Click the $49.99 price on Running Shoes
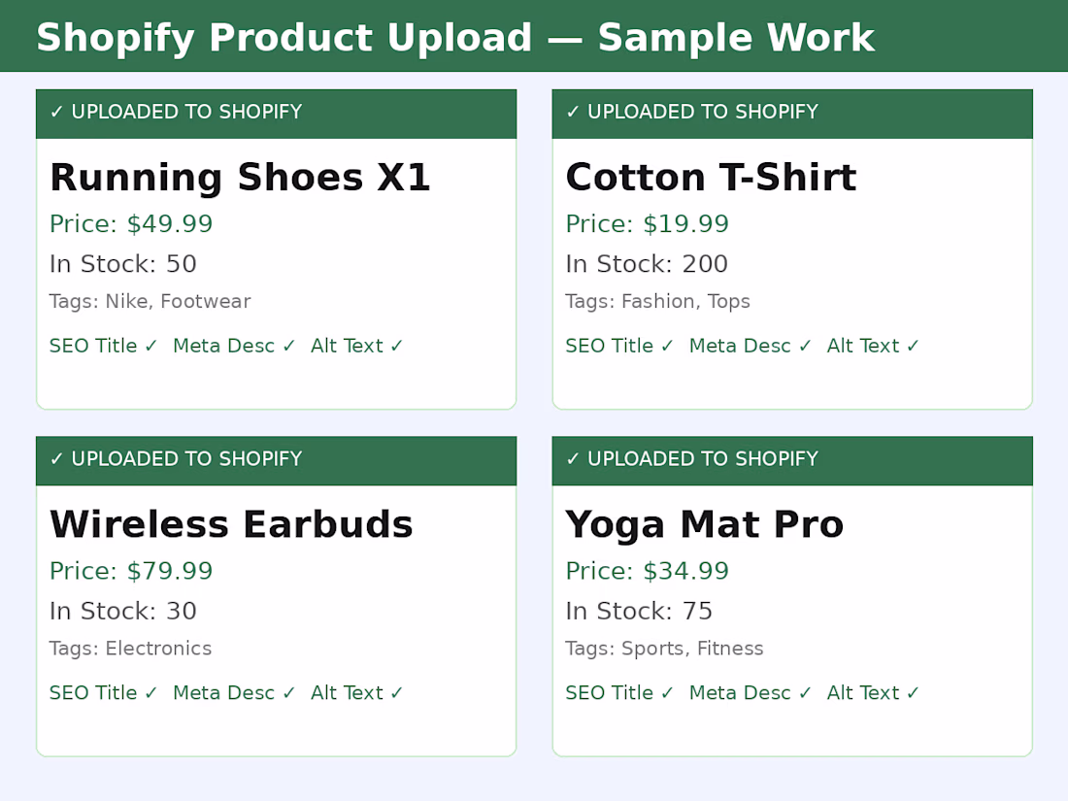This screenshot has width=1068, height=801. 131,224
